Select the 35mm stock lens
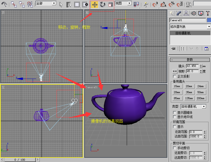This screenshot has height=162, width=211. coord(189,92)
